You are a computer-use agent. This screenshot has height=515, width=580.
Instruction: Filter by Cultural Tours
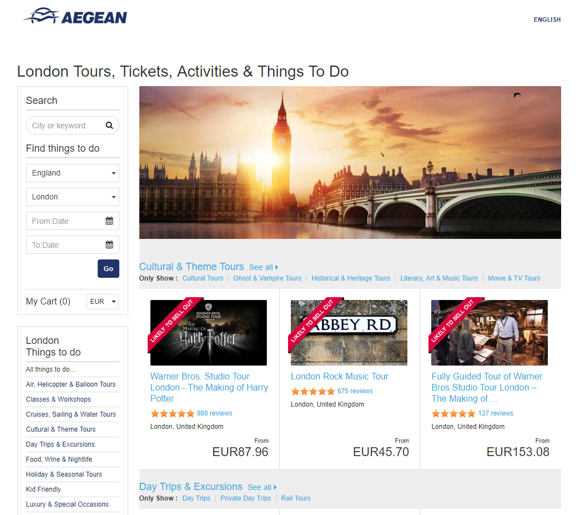203,278
